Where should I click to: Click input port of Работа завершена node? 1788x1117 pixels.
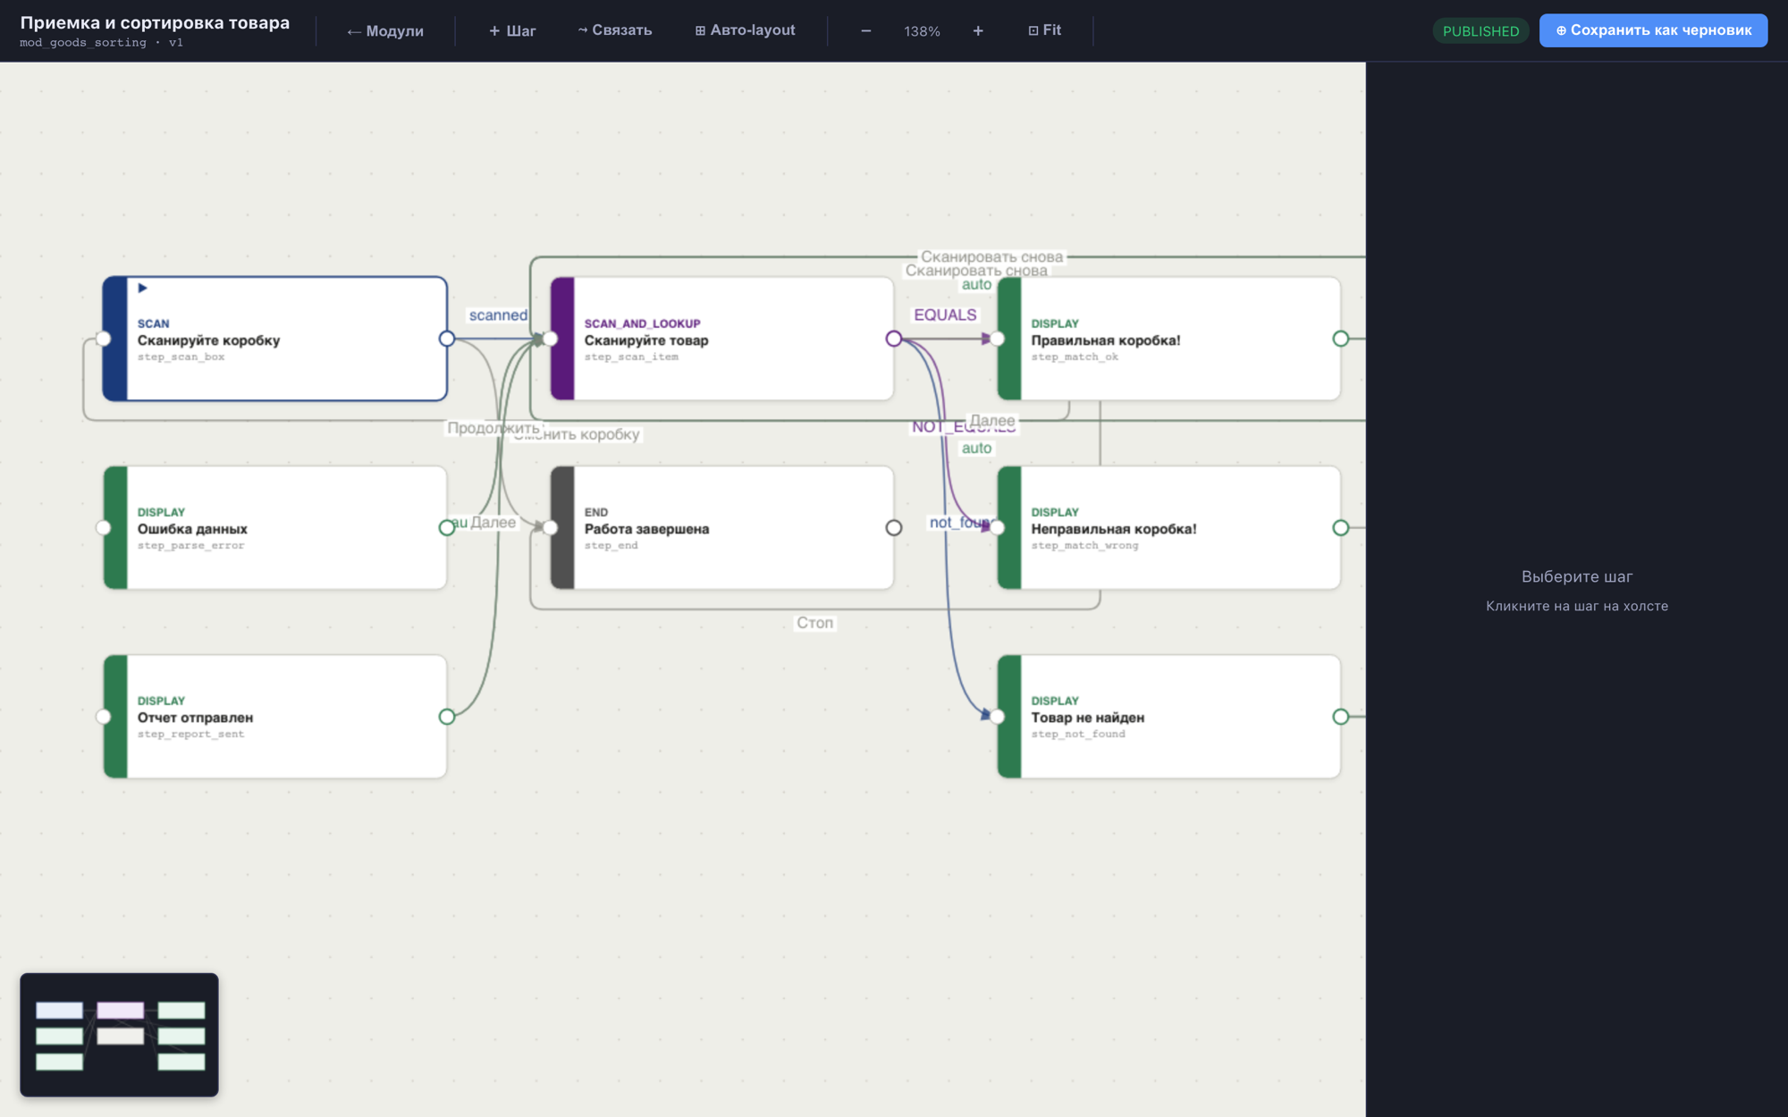551,528
